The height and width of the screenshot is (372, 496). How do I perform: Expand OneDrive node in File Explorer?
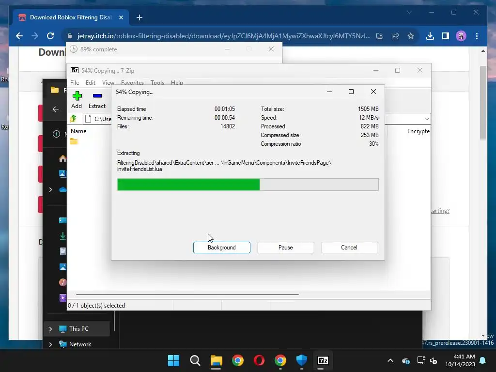(50, 189)
